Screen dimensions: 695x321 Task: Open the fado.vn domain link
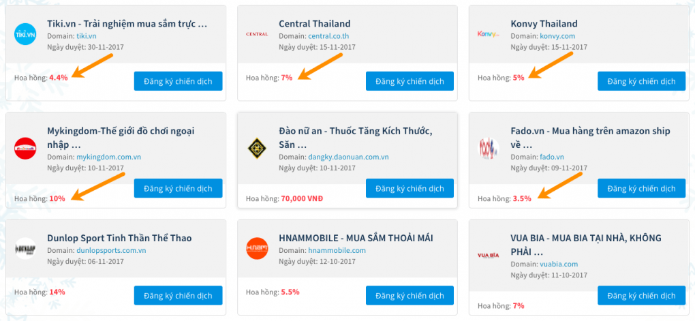pyautogui.click(x=552, y=157)
